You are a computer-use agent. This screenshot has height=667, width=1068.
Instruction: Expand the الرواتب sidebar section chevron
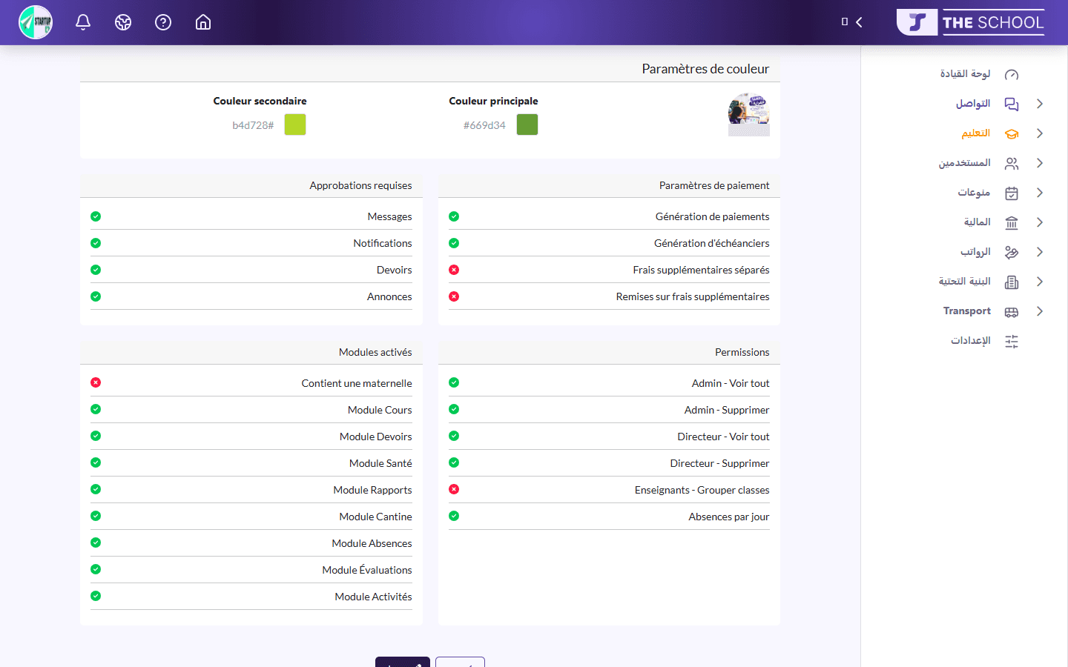click(1040, 252)
